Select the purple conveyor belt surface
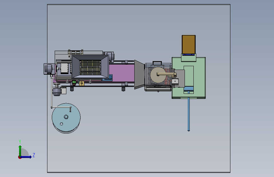Image resolution: width=274 pixels, height=177 pixels. [x=121, y=73]
